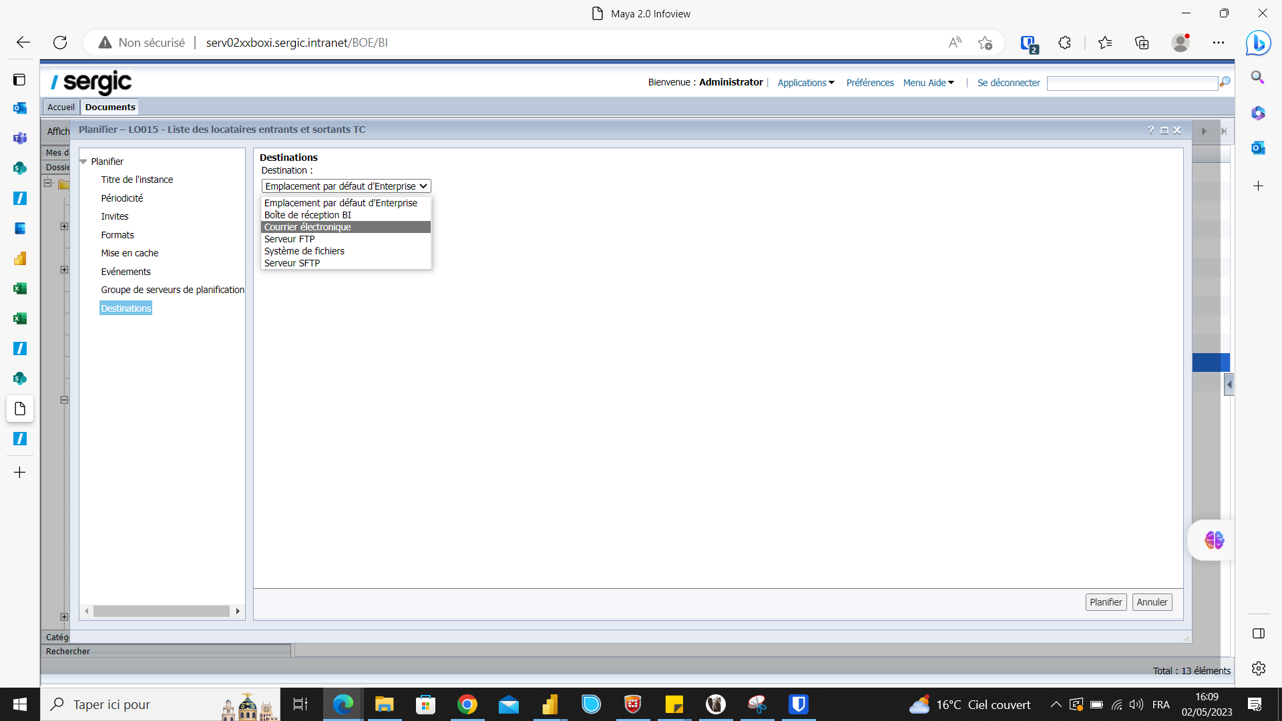The height and width of the screenshot is (721, 1282).
Task: Click the help question mark icon in Planifier dialog
Action: coord(1150,130)
